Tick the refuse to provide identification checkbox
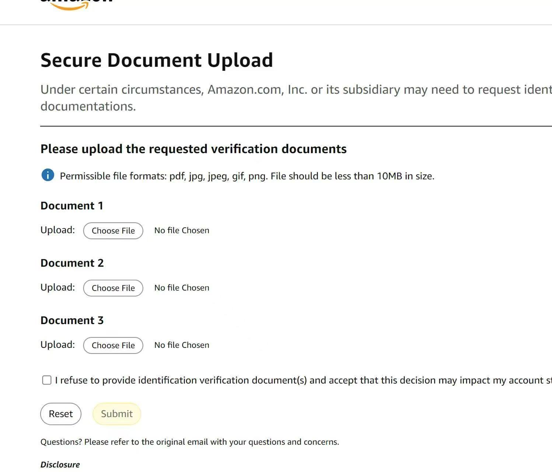Image resolution: width=552 pixels, height=472 pixels. [x=47, y=380]
